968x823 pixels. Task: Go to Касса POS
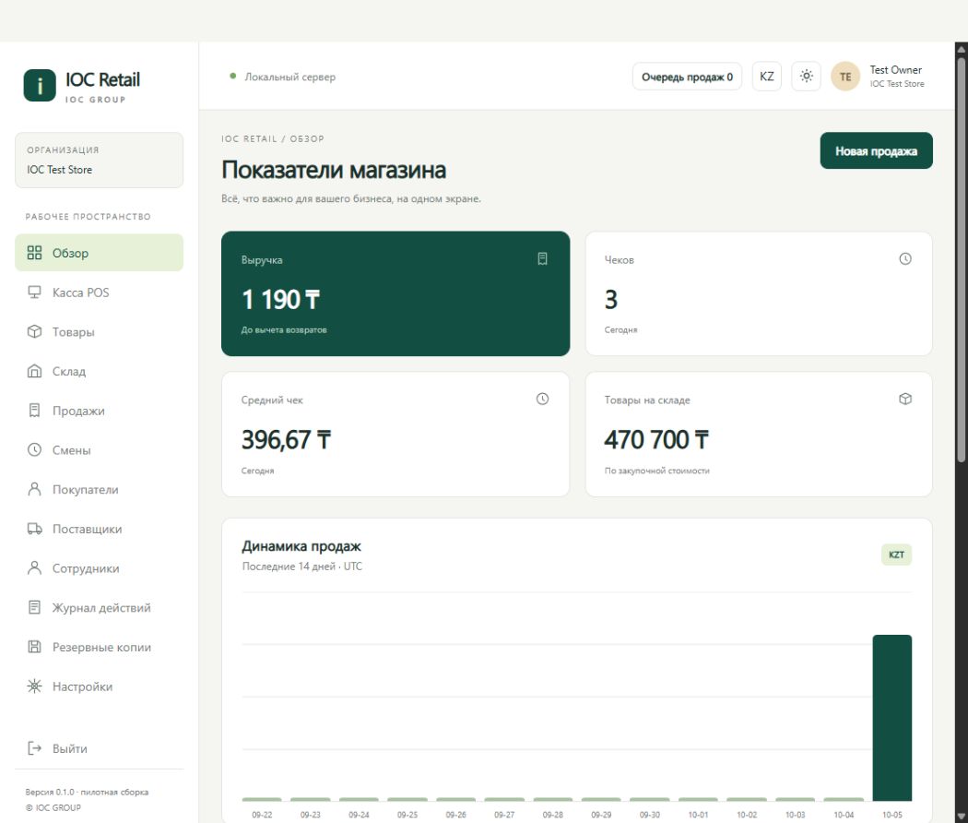(x=99, y=292)
